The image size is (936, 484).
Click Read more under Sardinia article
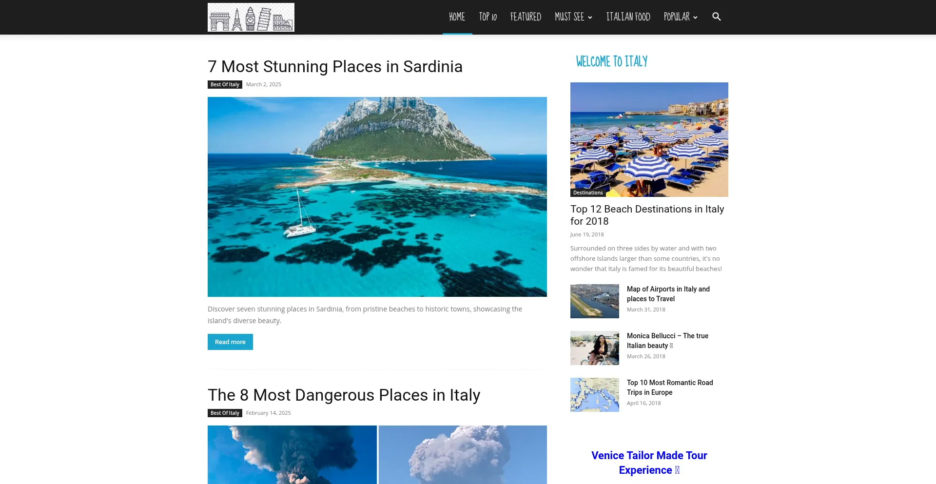pyautogui.click(x=230, y=342)
